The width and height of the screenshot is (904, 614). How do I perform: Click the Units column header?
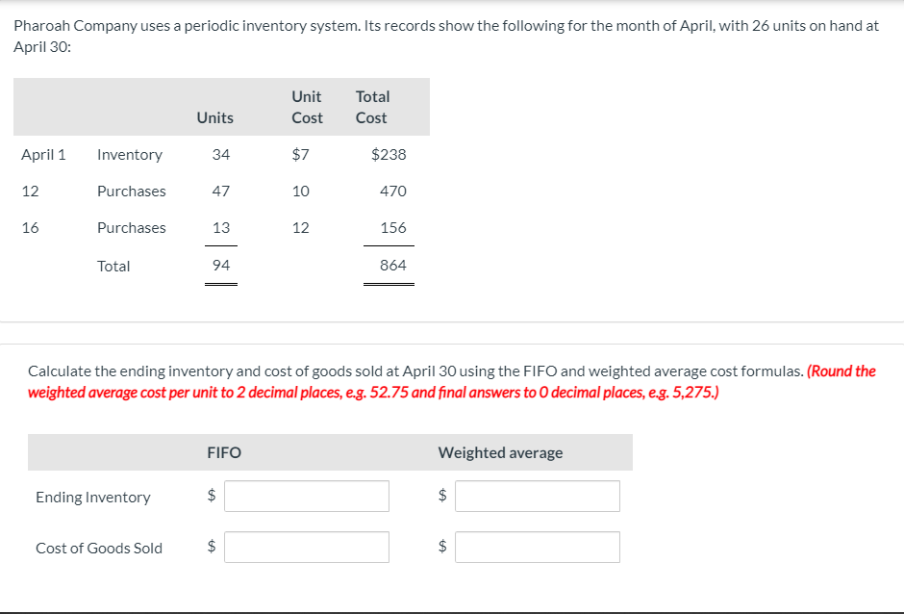point(214,117)
